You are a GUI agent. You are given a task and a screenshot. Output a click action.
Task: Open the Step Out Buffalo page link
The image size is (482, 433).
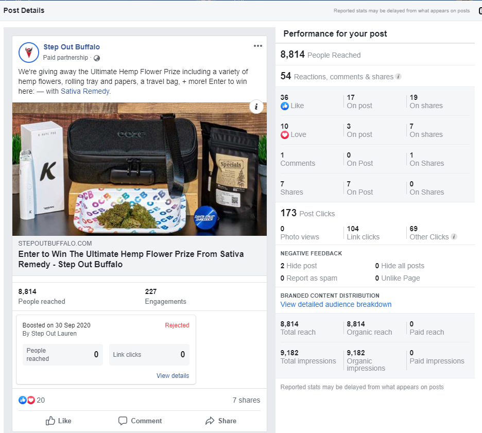(72, 47)
